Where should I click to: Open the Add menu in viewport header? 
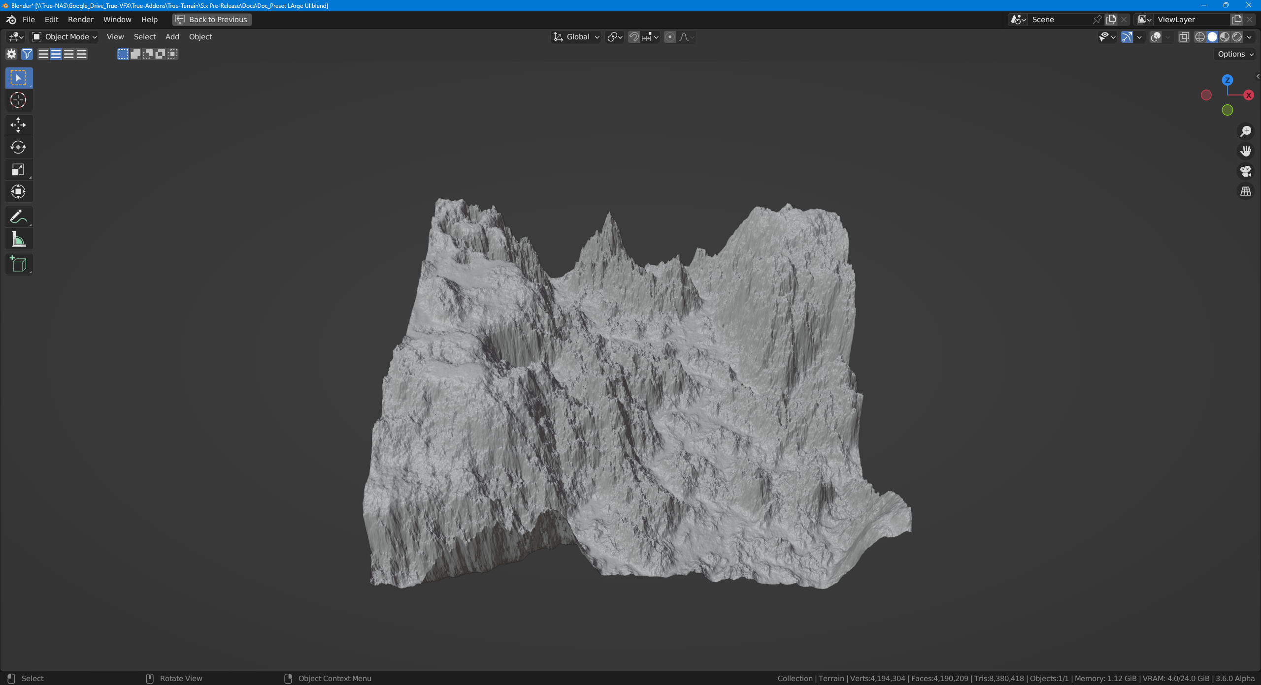(172, 37)
